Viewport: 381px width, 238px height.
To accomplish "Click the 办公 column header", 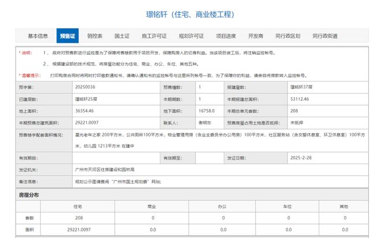I will pyautogui.click(x=222, y=207).
